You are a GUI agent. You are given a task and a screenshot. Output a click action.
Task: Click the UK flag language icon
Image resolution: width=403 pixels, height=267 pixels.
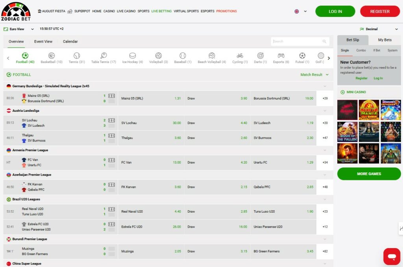297,11
